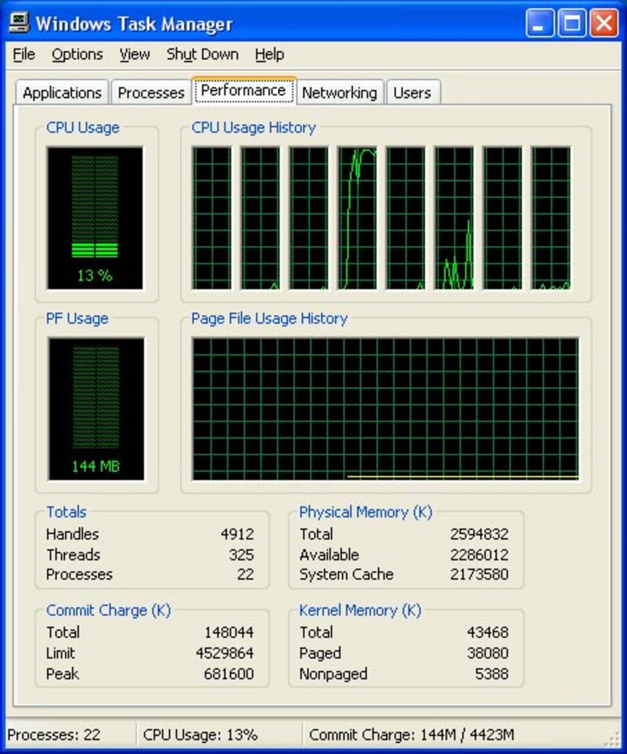The image size is (627, 754).
Task: Open the Options menu
Action: 77,54
